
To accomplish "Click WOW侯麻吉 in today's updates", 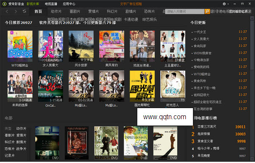I will (x=202, y=53).
